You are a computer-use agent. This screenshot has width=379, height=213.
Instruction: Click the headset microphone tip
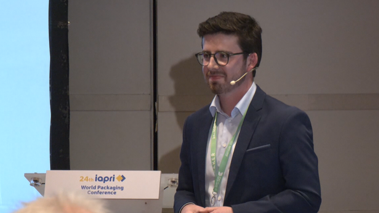point(232,83)
